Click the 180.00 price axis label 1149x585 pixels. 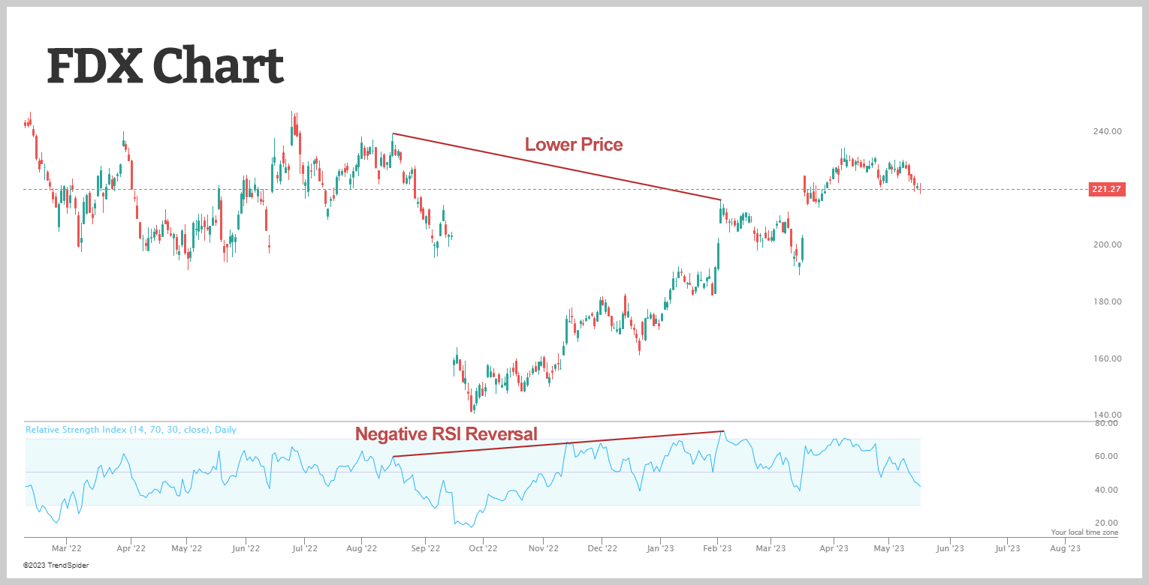click(x=1106, y=301)
